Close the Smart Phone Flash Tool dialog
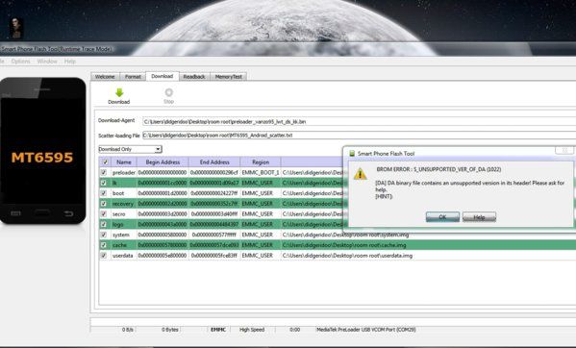 point(564,150)
